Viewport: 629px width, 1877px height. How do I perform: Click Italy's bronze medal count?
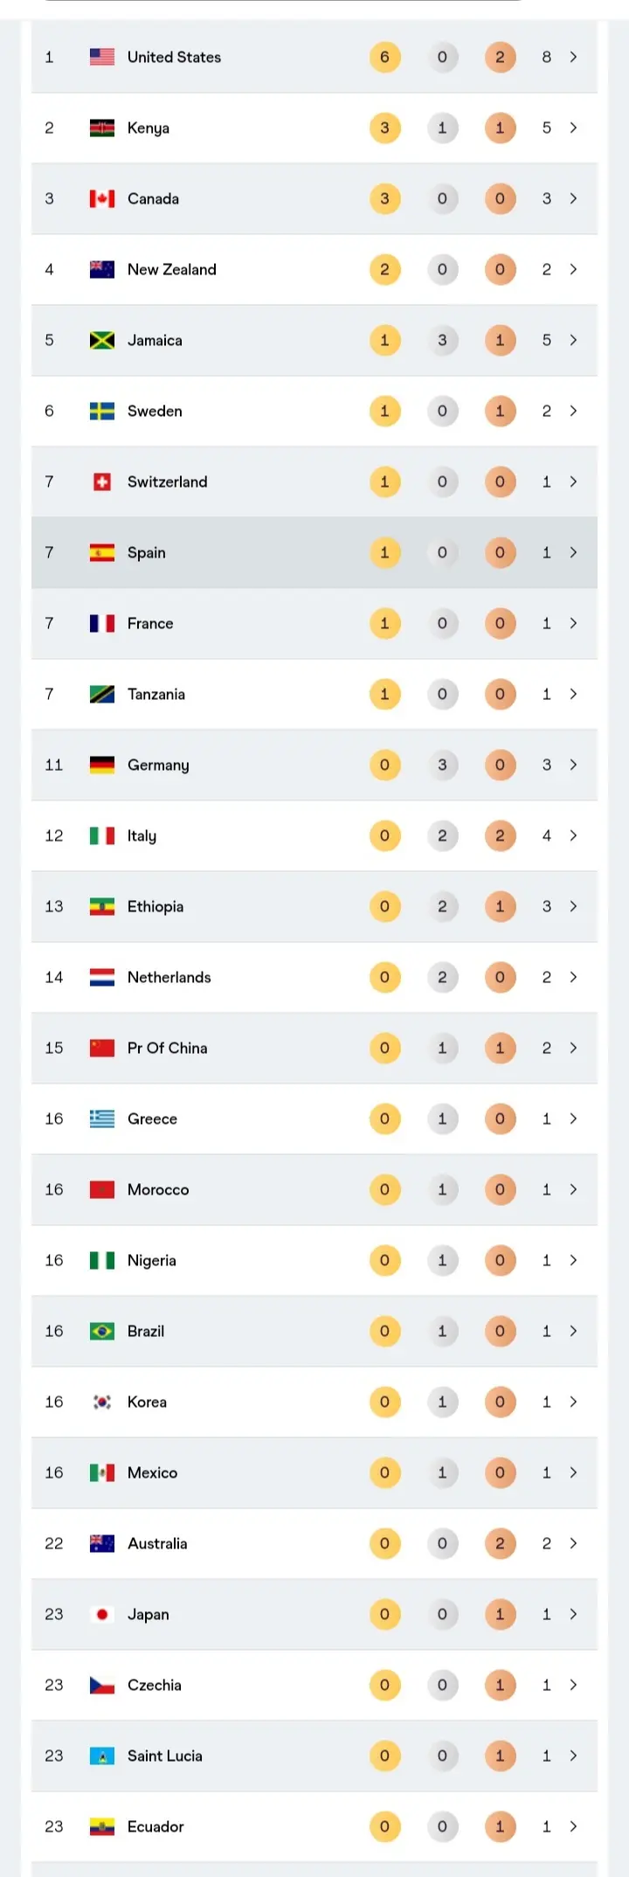click(x=500, y=835)
